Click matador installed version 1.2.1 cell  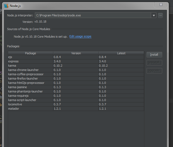point(76,109)
